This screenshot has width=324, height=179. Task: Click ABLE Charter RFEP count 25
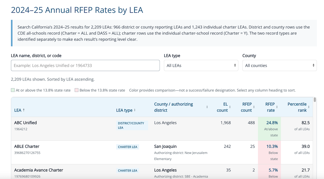pos(252,146)
